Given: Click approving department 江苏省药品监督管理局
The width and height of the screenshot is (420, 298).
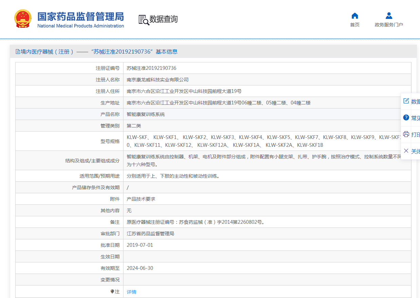Looking at the screenshot, I should pyautogui.click(x=150, y=234).
